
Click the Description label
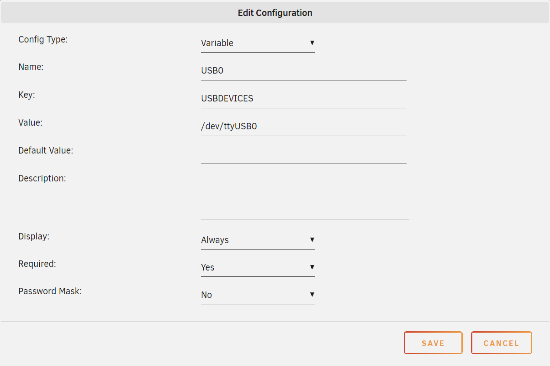pos(42,179)
